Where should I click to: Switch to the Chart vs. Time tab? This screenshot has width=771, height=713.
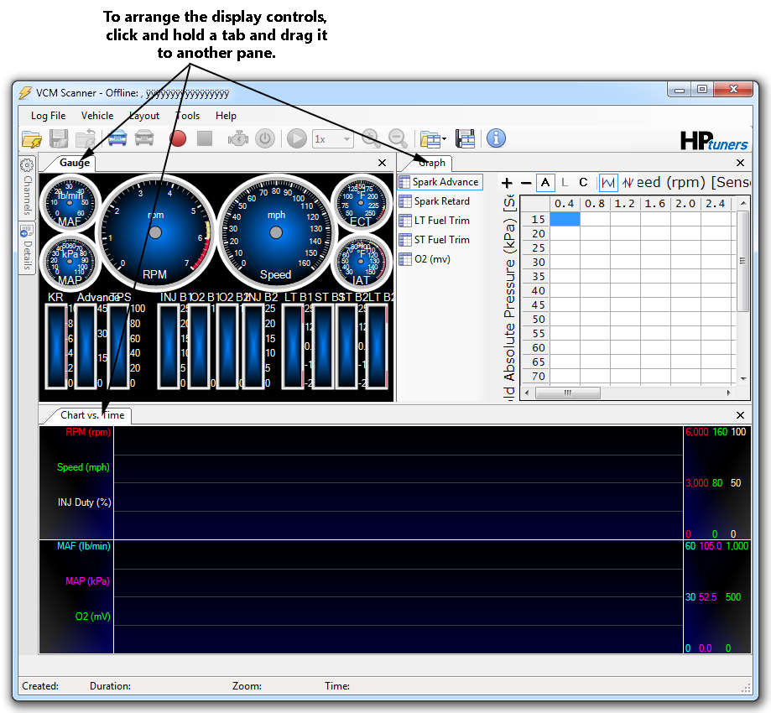[x=91, y=415]
